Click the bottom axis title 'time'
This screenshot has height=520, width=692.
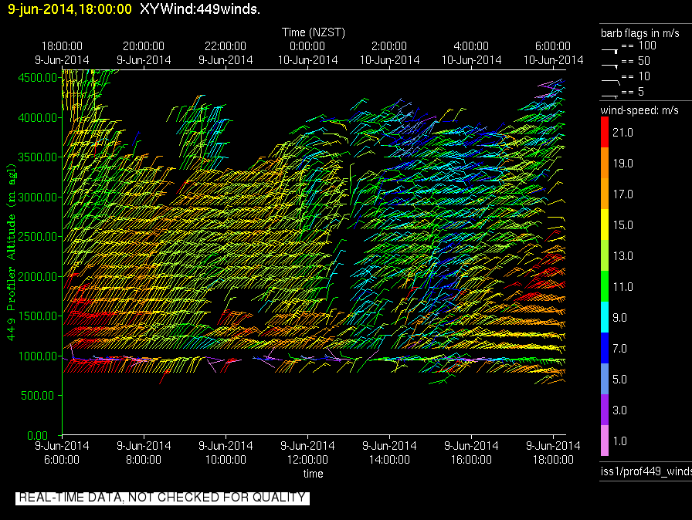click(313, 474)
